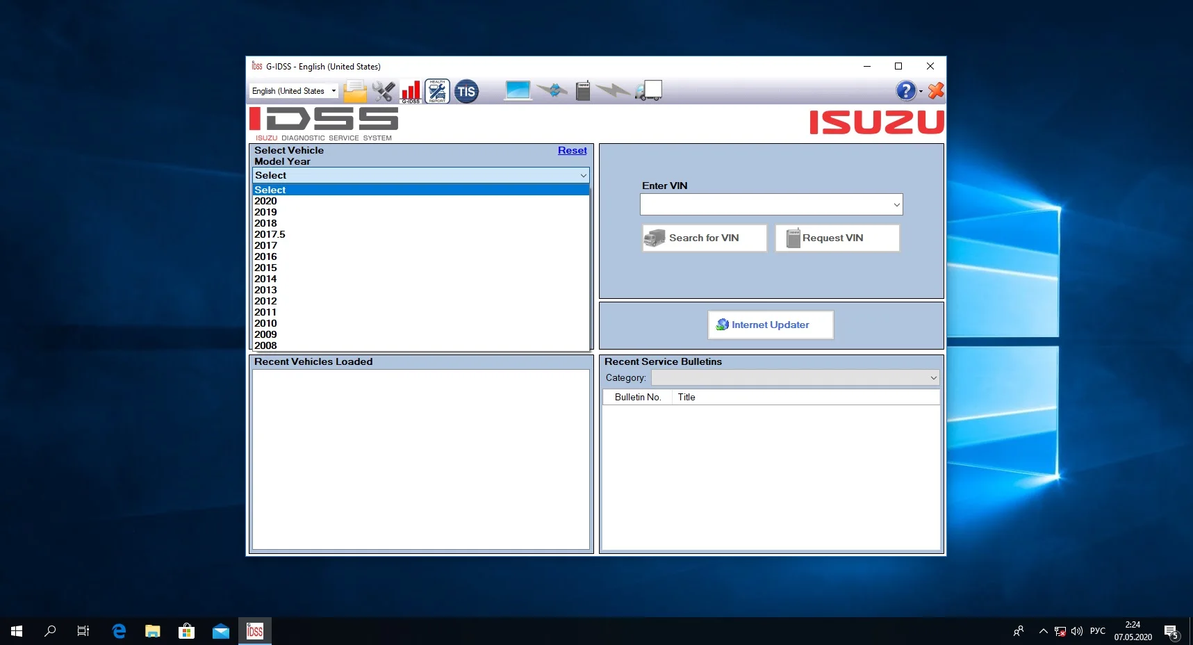Open the VIN entry dropdown arrow

[896, 204]
